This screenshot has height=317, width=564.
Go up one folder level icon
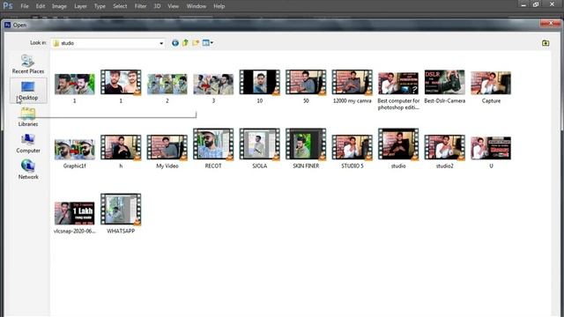coord(185,43)
